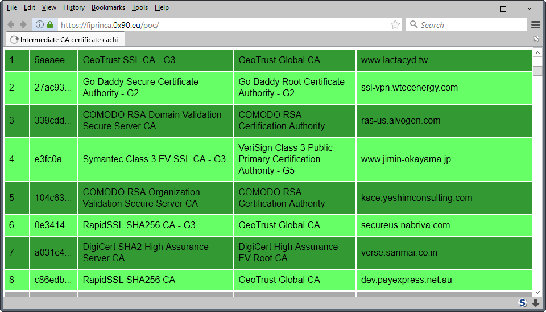Open the View menu

[49, 7]
